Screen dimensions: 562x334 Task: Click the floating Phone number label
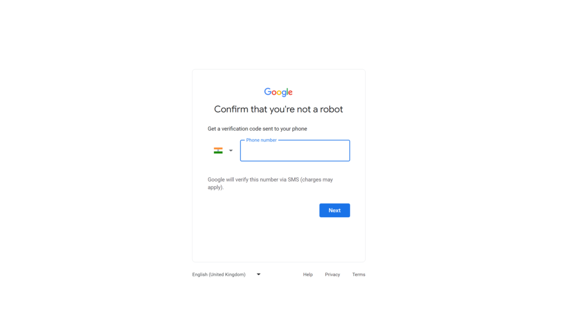pos(261,140)
